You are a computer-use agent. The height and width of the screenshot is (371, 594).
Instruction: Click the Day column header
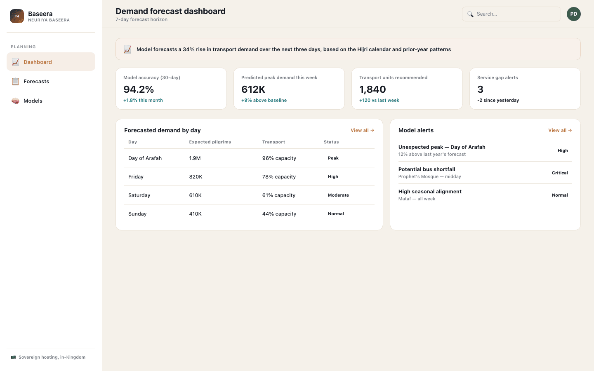(132, 142)
